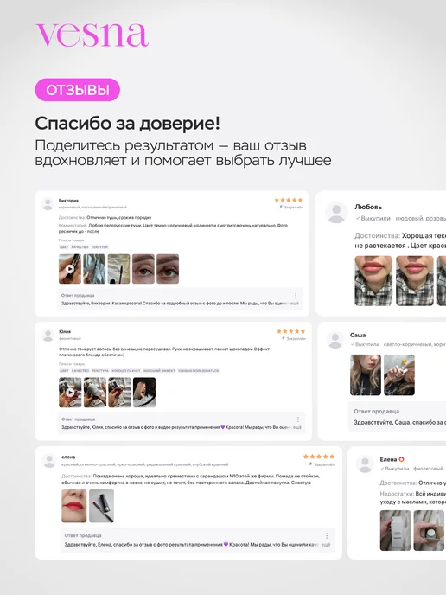
Task: Click 'Плюсы товара' label in Виктория's review
Action: (71, 240)
